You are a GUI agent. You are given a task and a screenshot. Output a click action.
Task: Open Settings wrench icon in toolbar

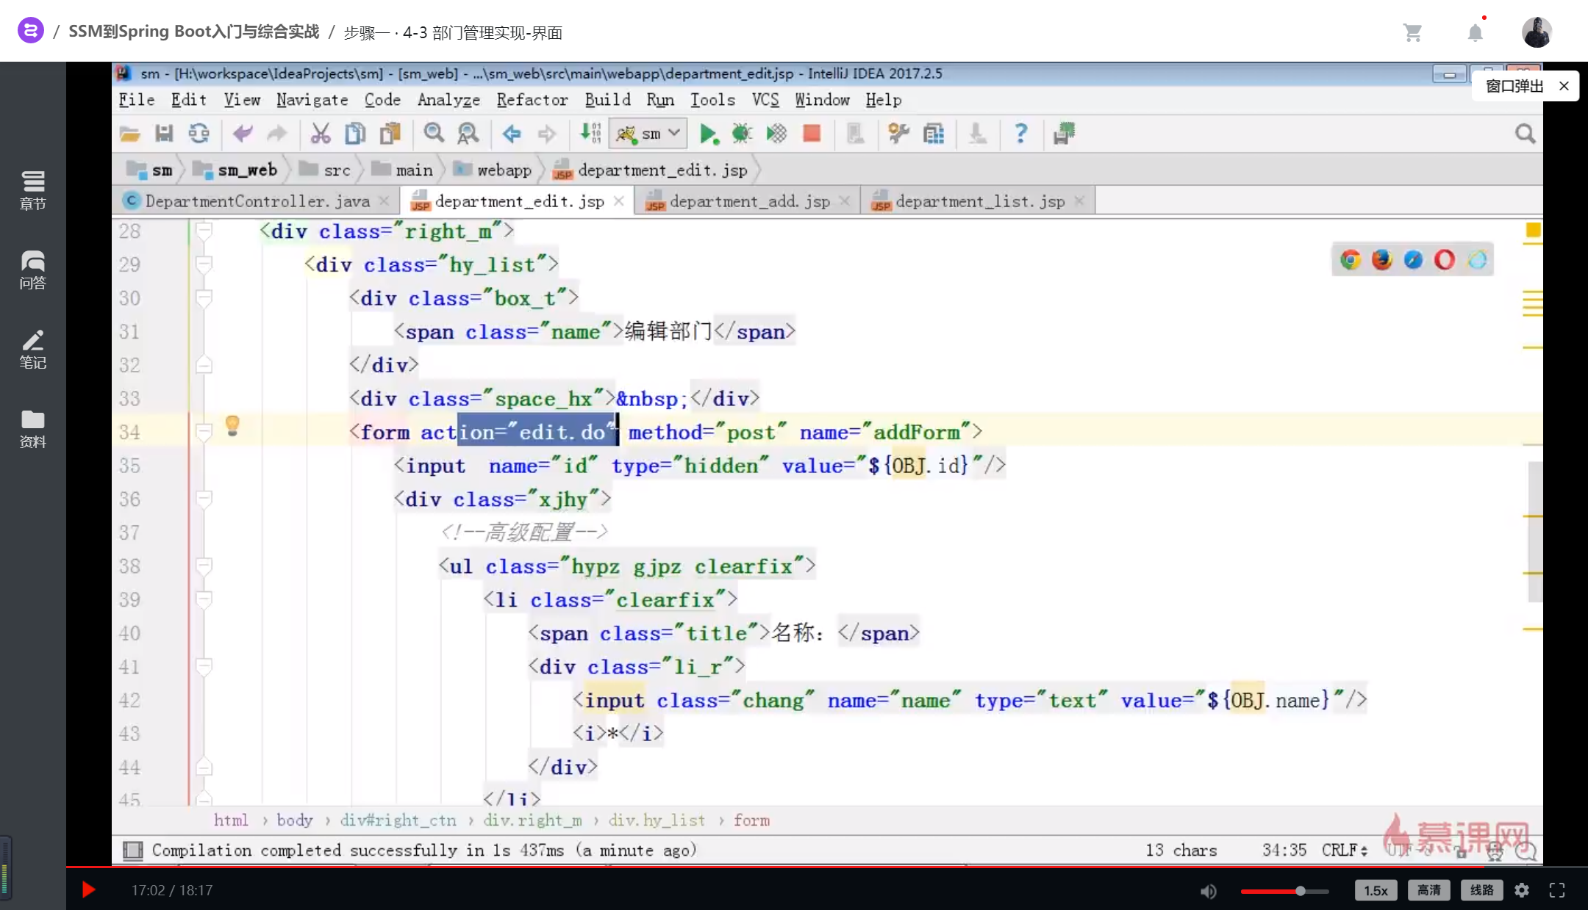(x=898, y=134)
